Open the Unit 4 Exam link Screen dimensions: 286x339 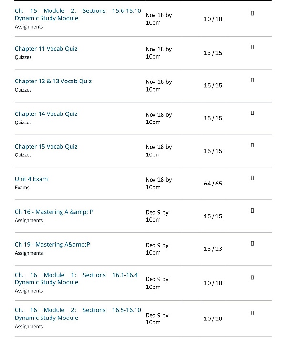(x=31, y=179)
